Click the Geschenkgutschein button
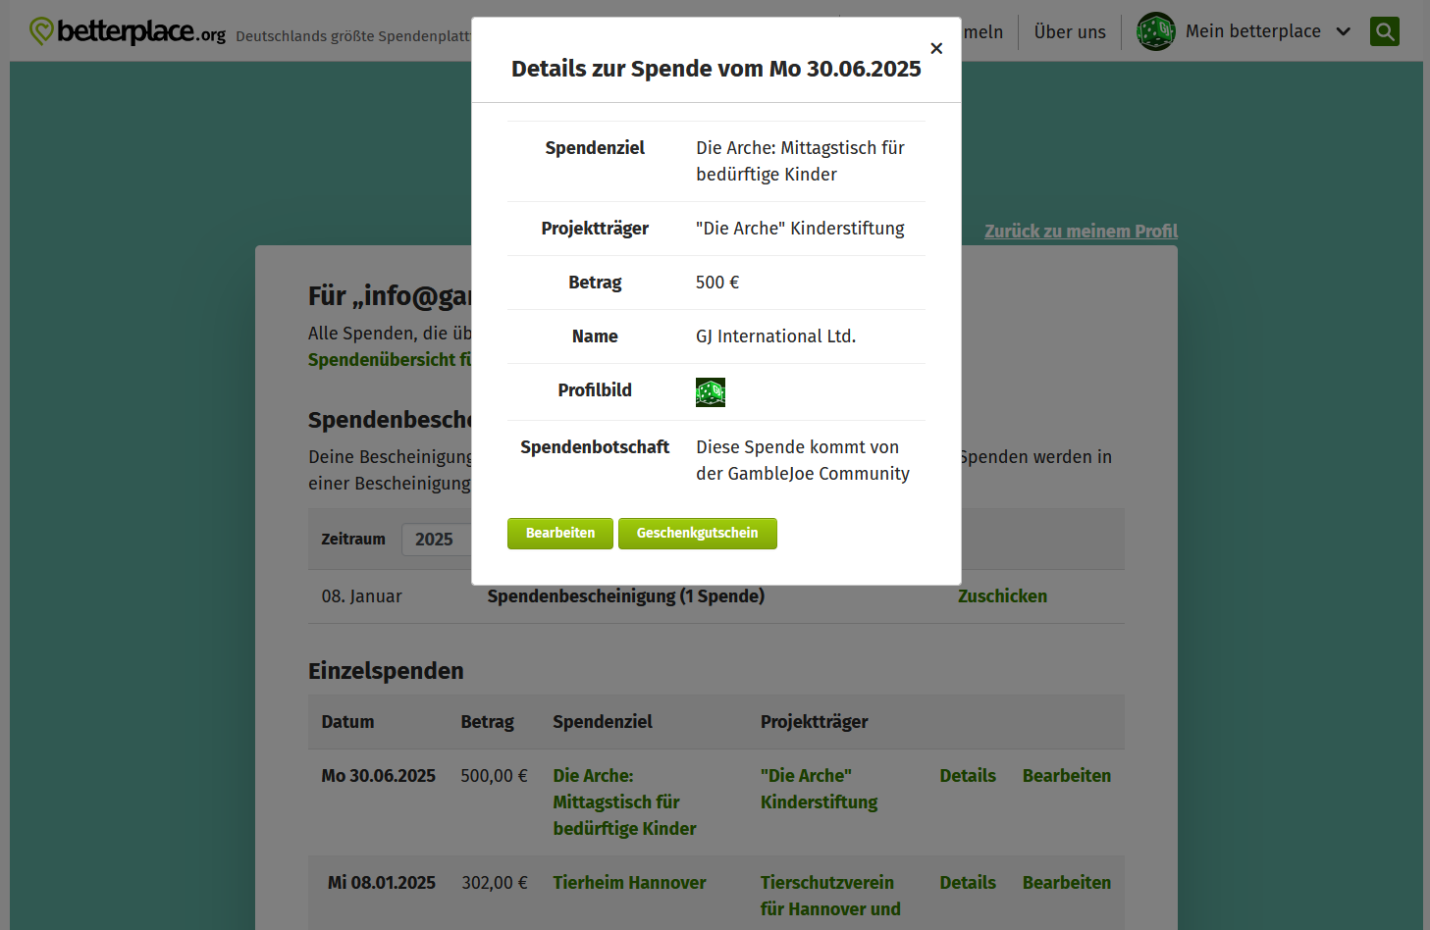Image resolution: width=1430 pixels, height=930 pixels. [698, 533]
